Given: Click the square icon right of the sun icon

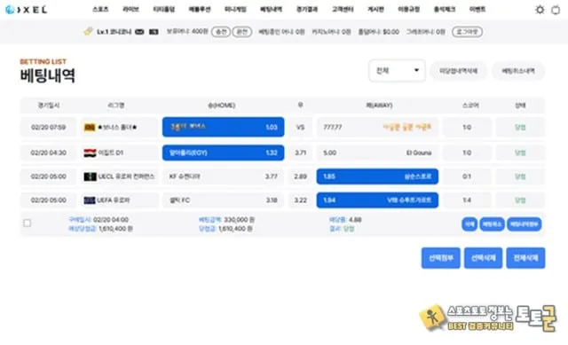Looking at the screenshot, I should 556,10.
